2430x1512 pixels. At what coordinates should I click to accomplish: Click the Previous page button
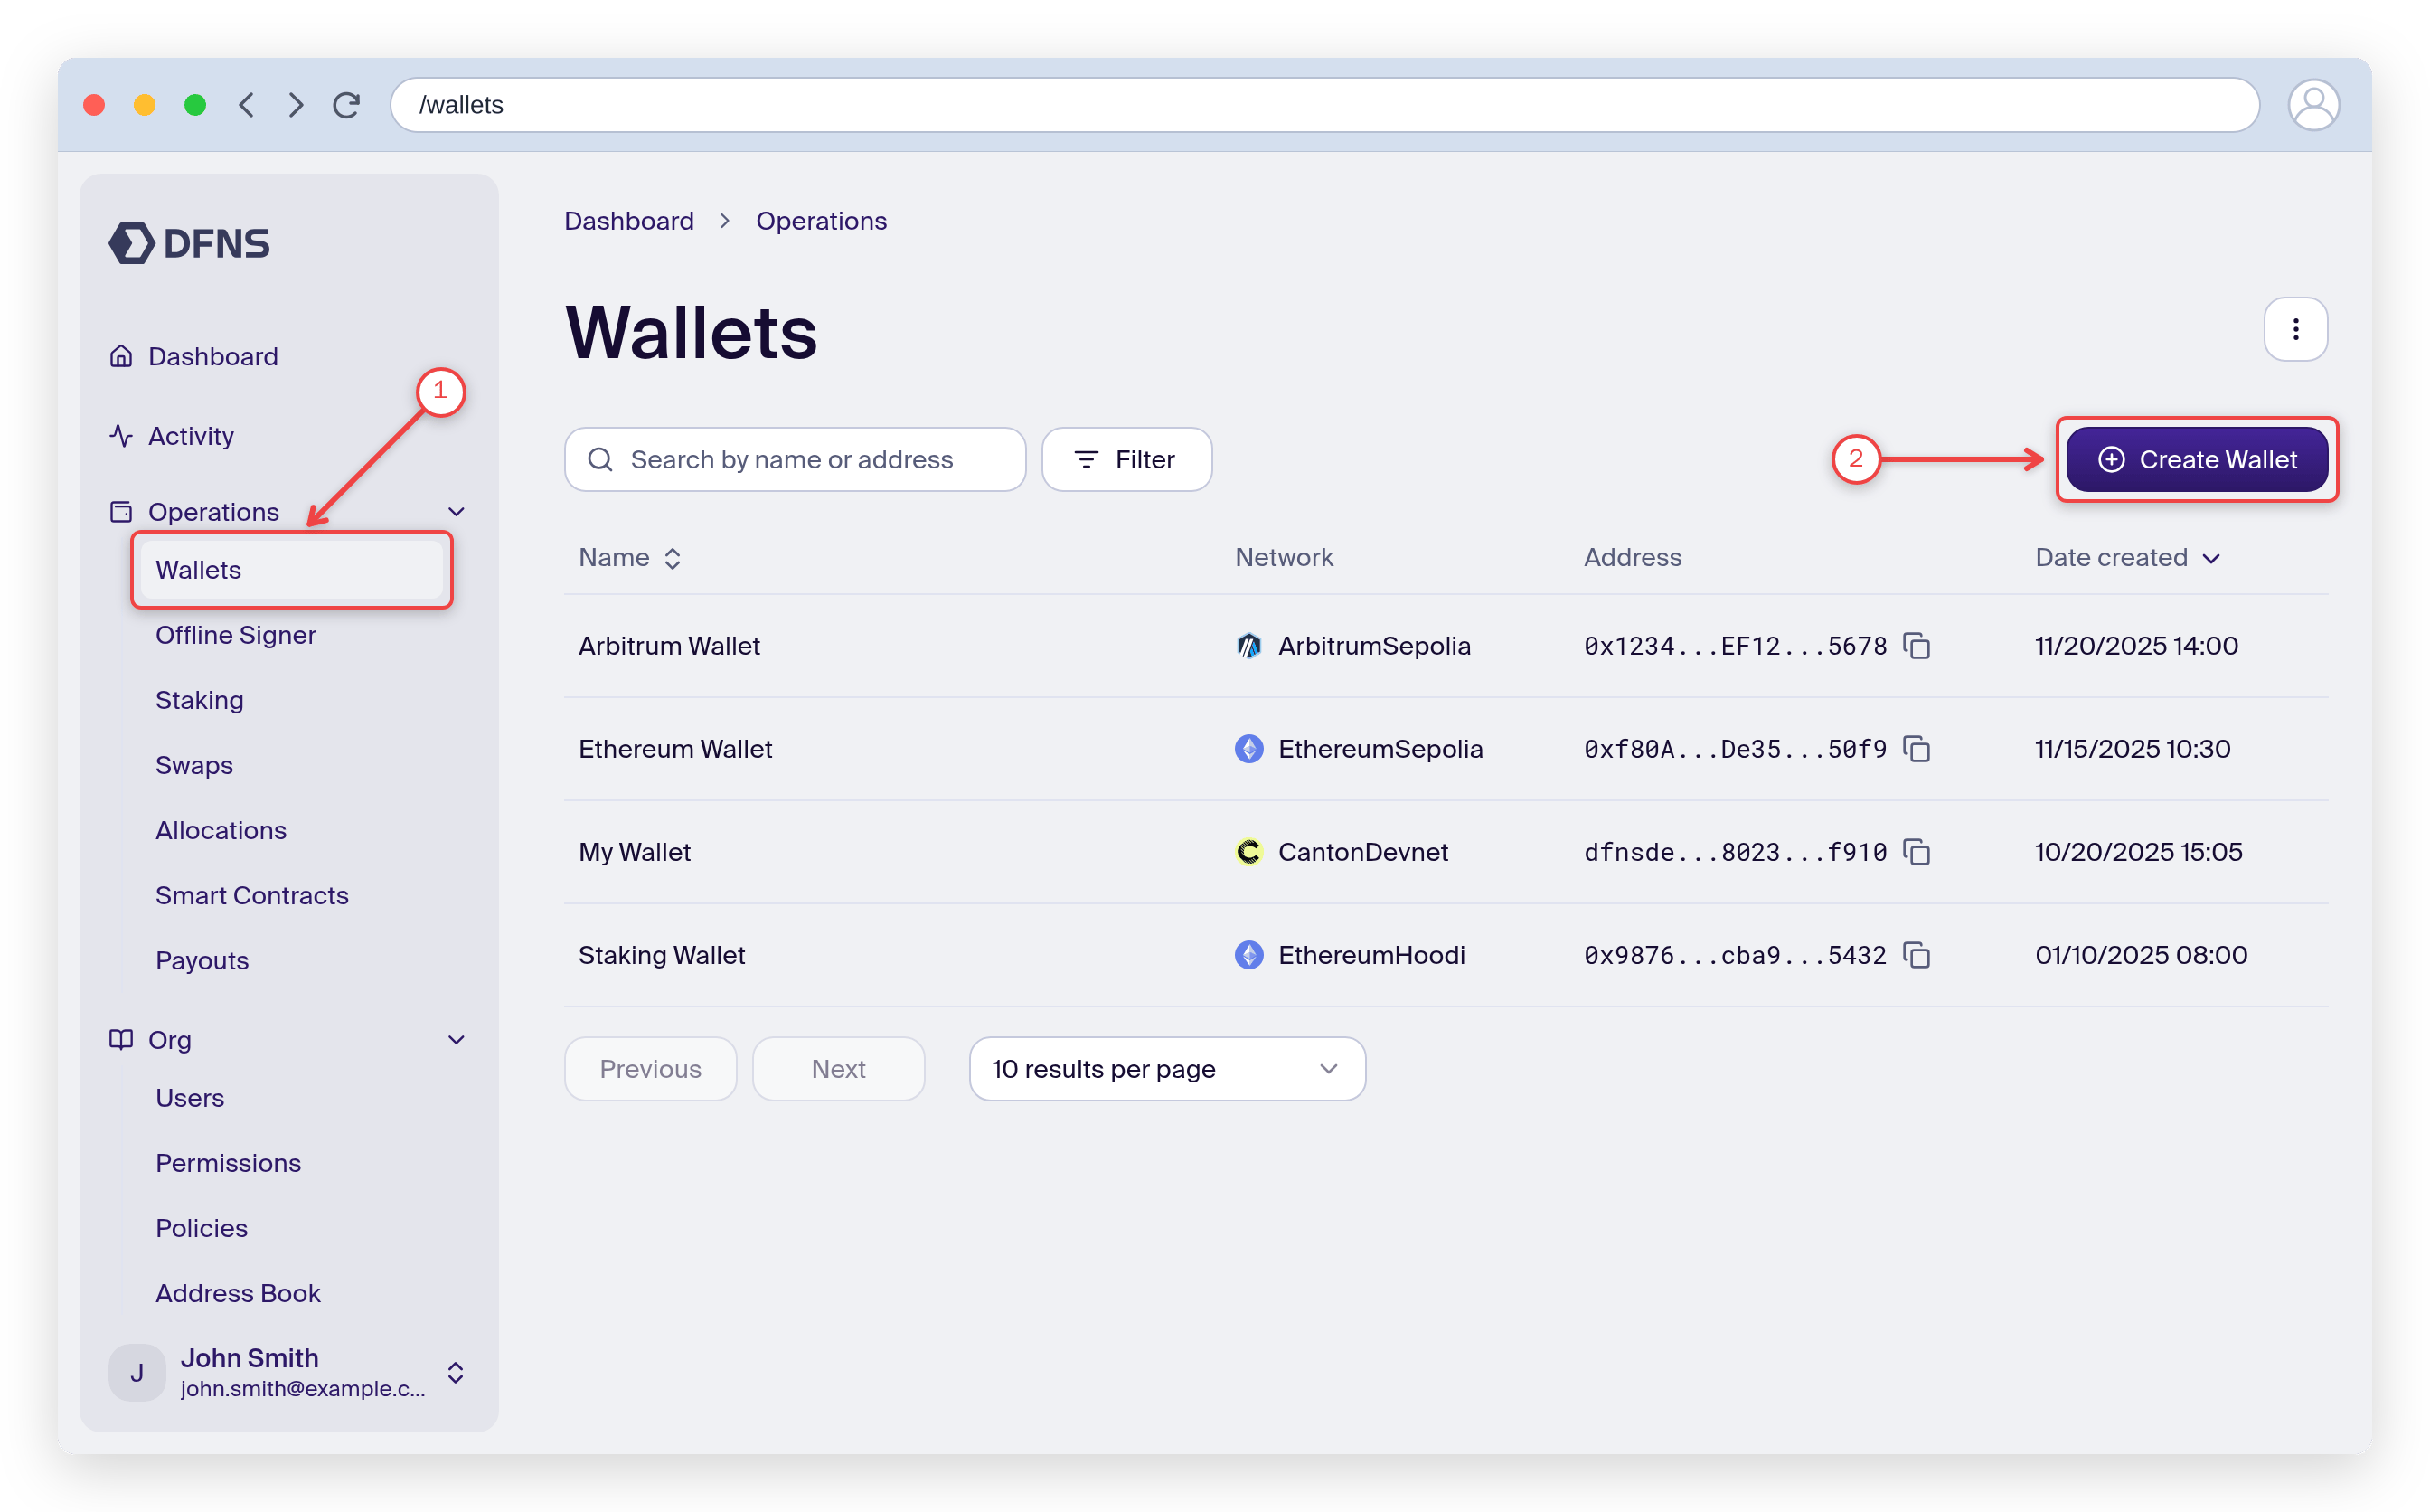pos(650,1069)
